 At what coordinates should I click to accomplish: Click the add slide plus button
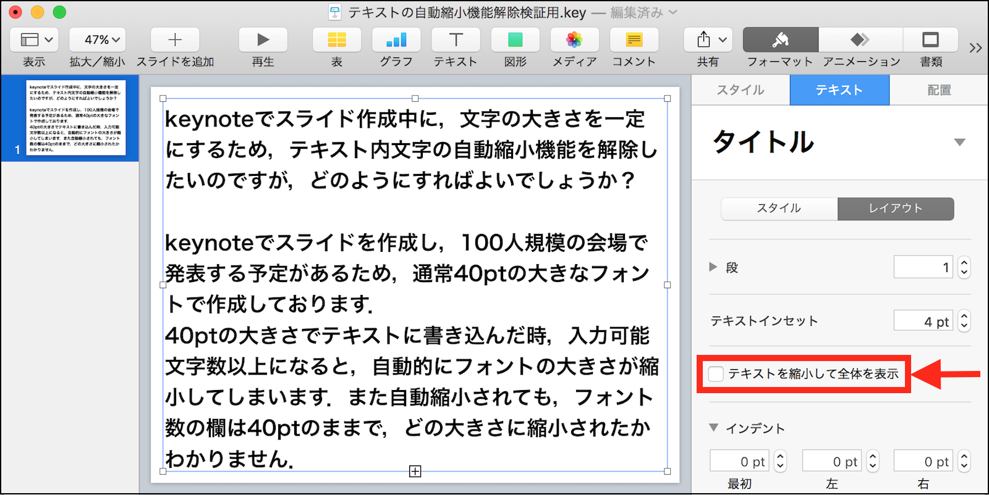tap(175, 40)
